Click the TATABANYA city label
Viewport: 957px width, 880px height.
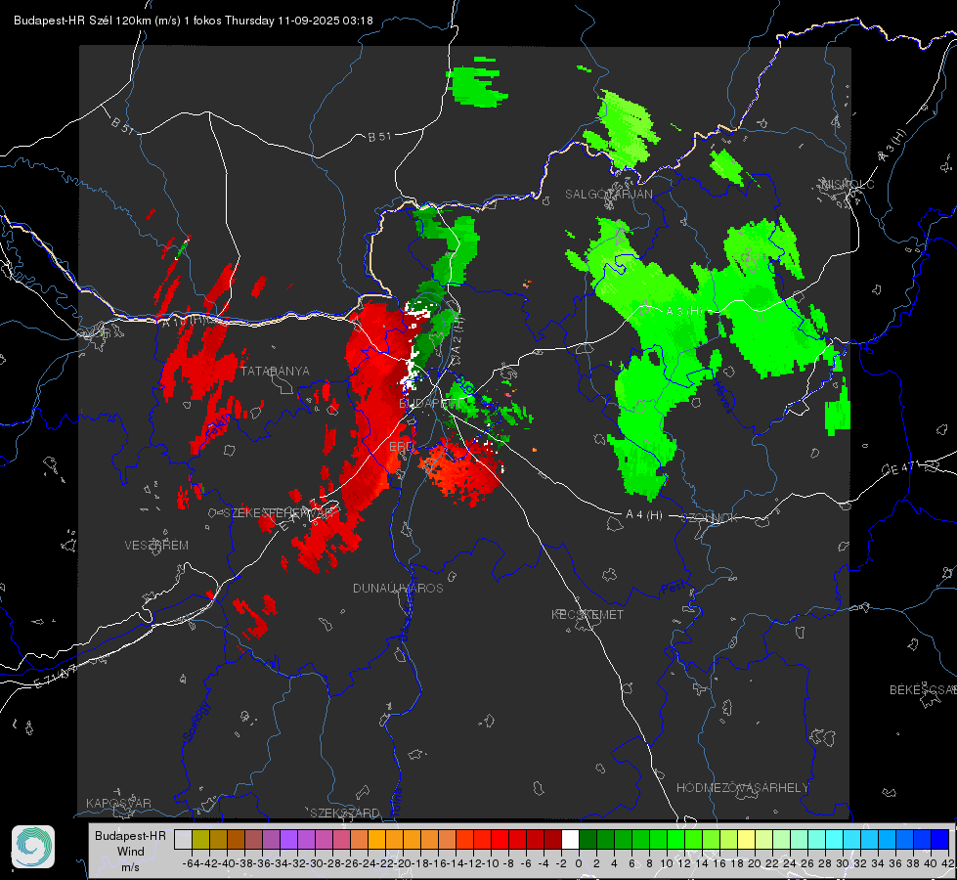point(275,372)
